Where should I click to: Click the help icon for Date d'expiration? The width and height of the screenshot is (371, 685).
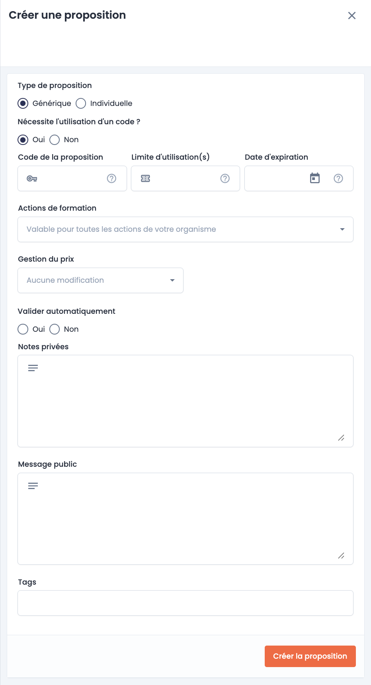click(338, 178)
